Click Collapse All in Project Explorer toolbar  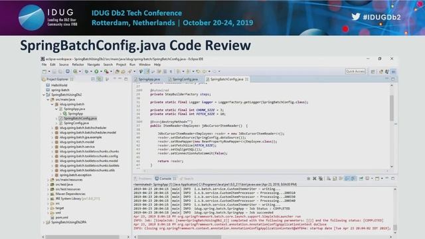tap(93, 79)
